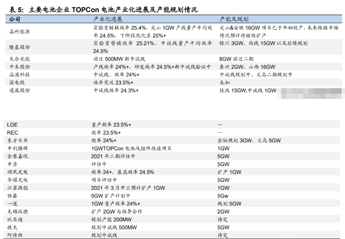The width and height of the screenshot is (345, 239).
Task: Click '规划中试线' cell in 阿特斯 row
Action: (104, 235)
